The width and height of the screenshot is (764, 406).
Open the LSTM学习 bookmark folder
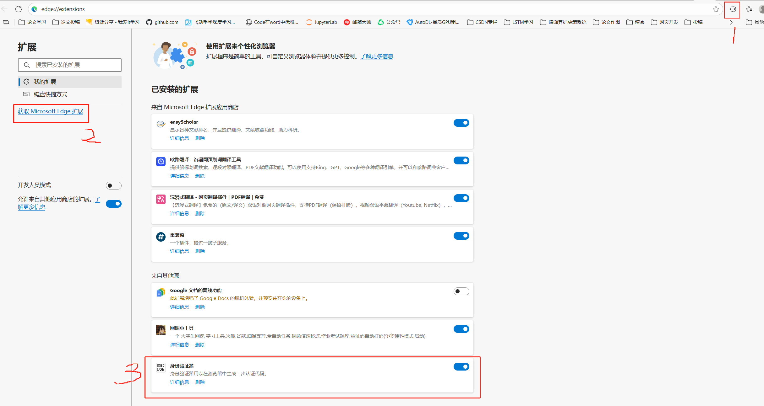point(519,22)
